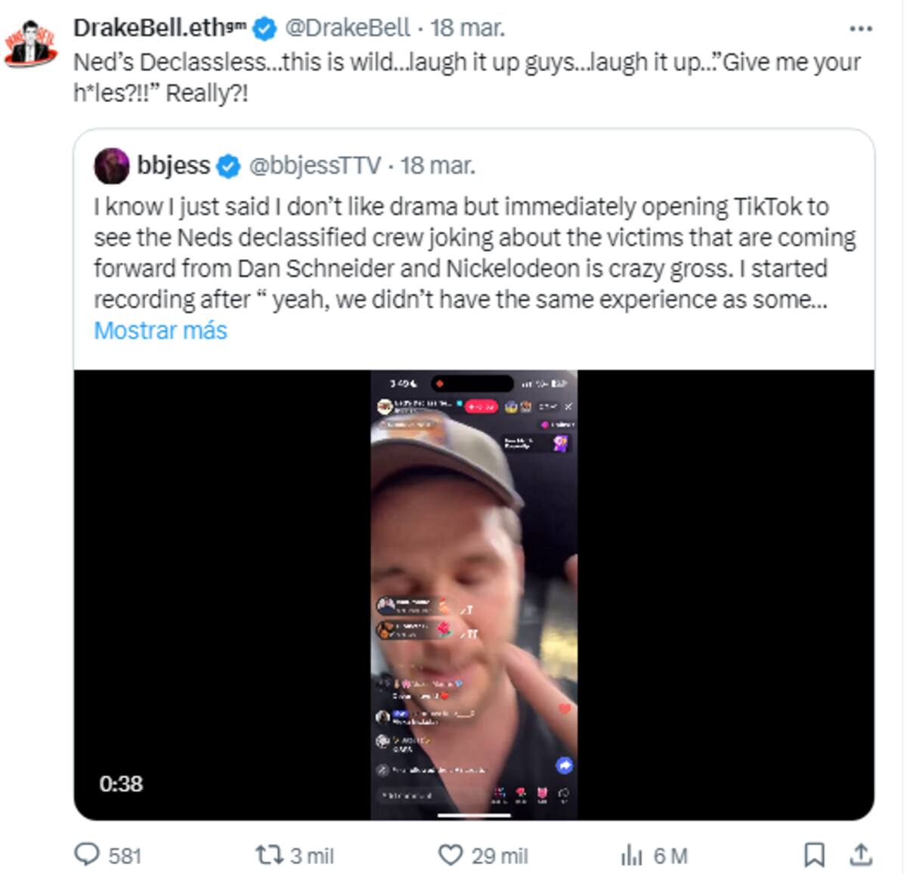The height and width of the screenshot is (874, 907).
Task: Open the @DrakeBell handle link
Action: (347, 28)
